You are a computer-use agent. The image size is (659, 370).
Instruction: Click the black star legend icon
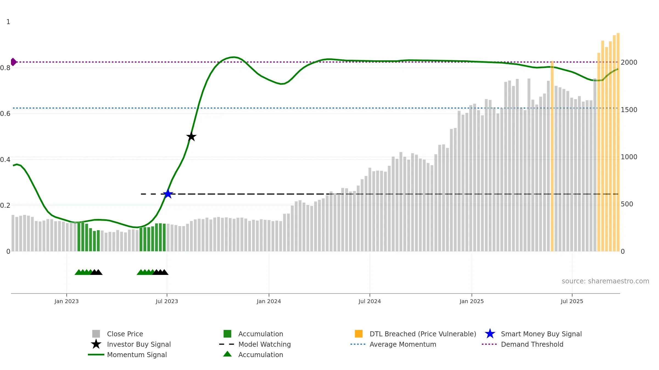tap(96, 344)
